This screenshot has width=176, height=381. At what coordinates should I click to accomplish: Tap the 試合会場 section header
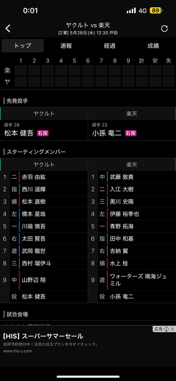[17, 314]
